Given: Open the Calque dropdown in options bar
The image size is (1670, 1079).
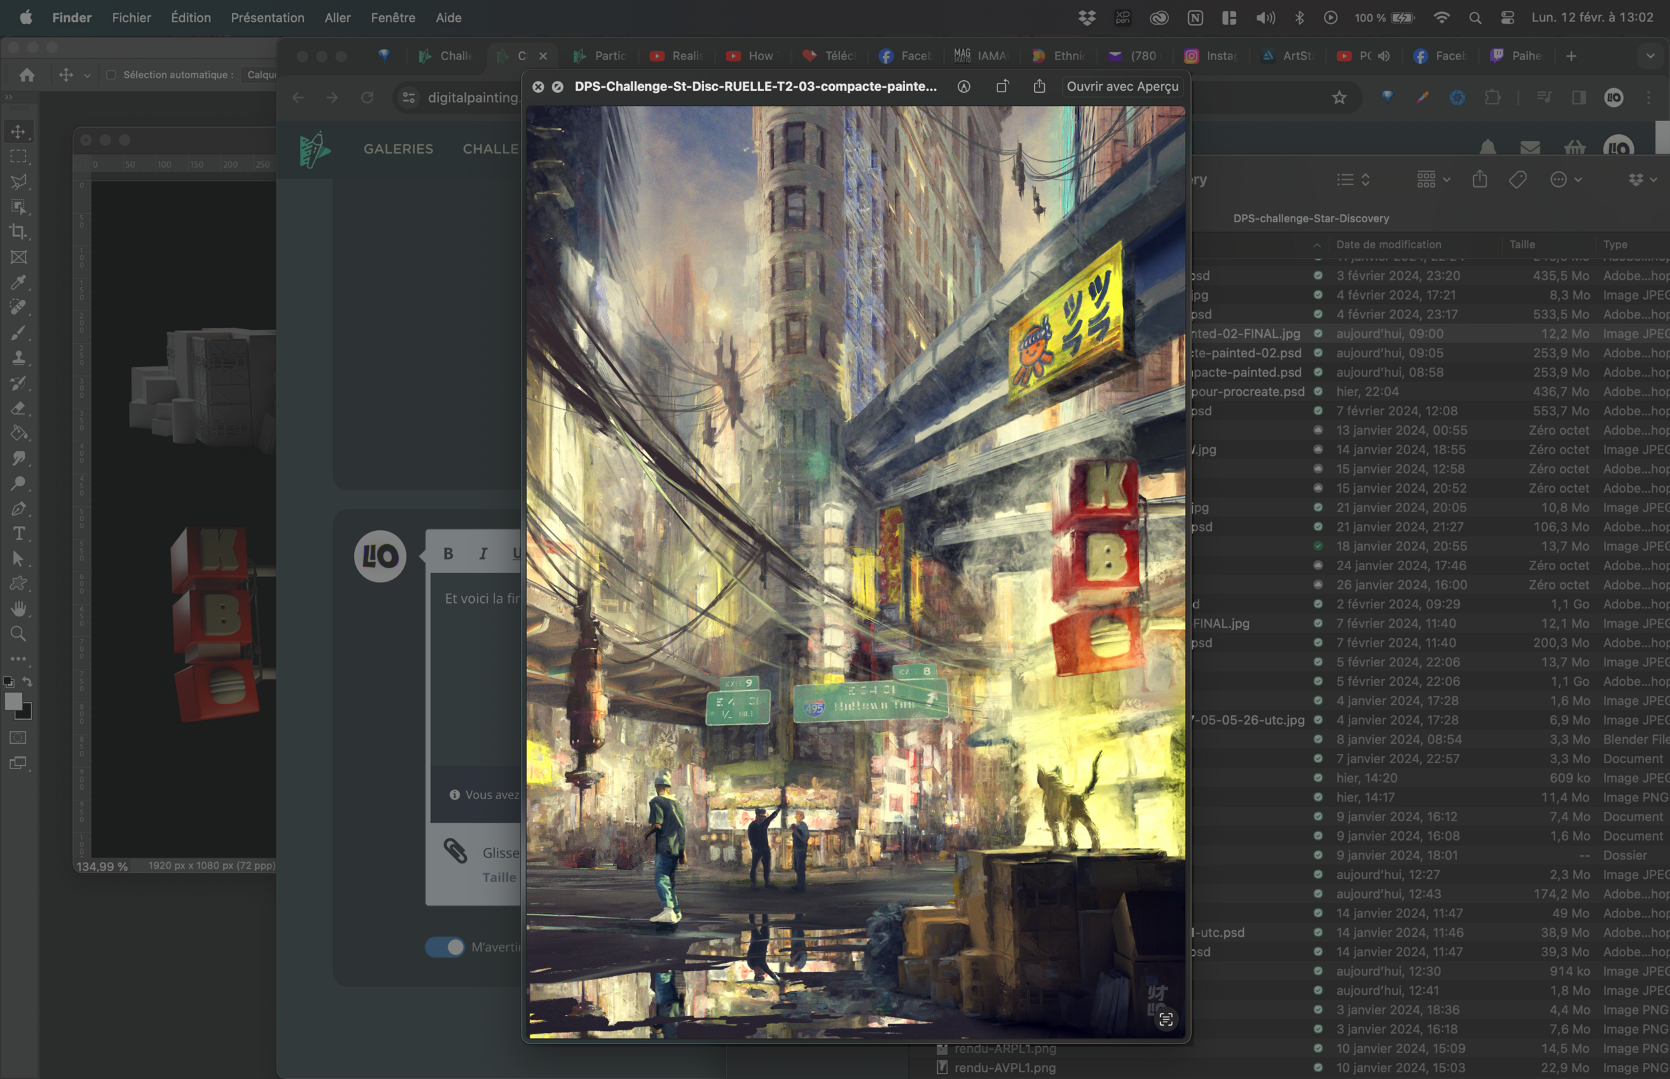Looking at the screenshot, I should point(261,75).
